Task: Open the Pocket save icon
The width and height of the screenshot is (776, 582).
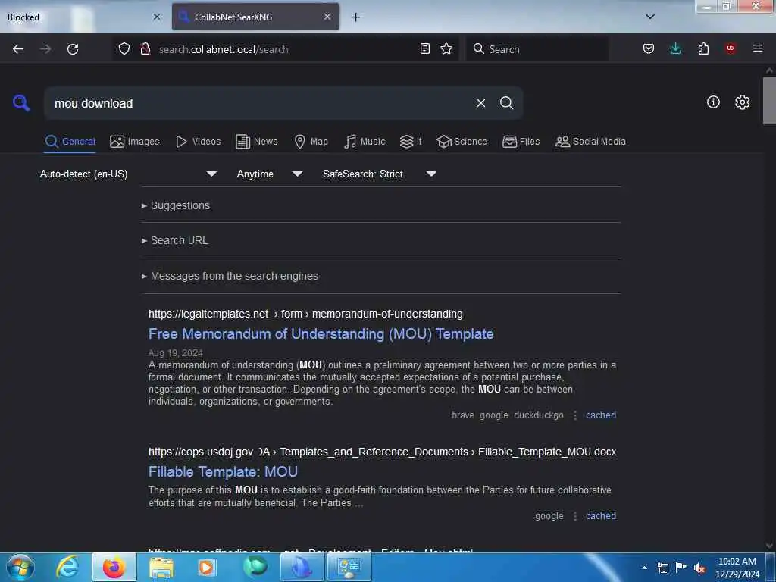Action: point(649,48)
